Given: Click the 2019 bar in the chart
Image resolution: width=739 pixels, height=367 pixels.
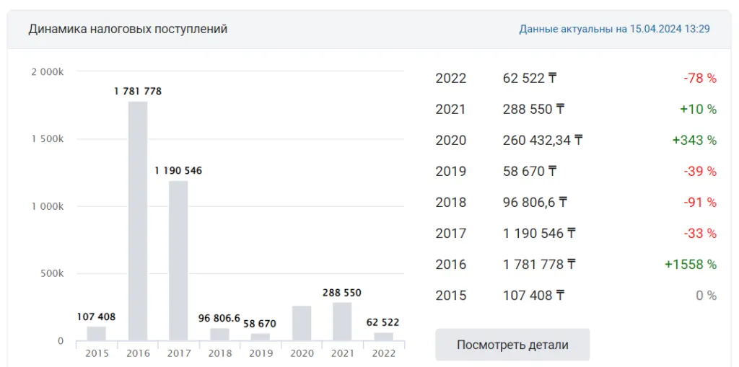Looking at the screenshot, I should point(260,337).
